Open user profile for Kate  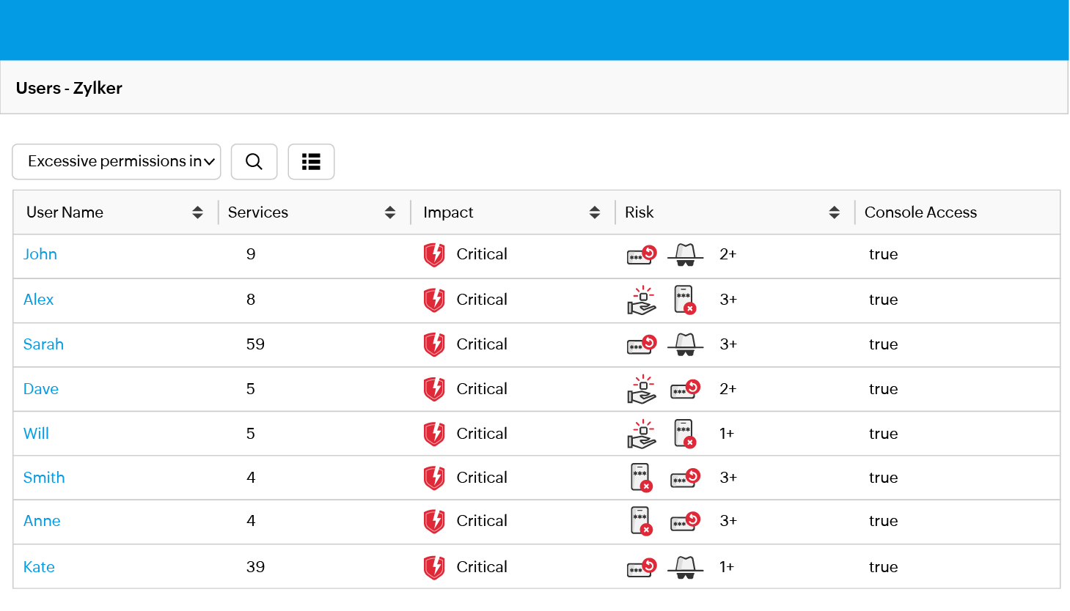(x=38, y=567)
